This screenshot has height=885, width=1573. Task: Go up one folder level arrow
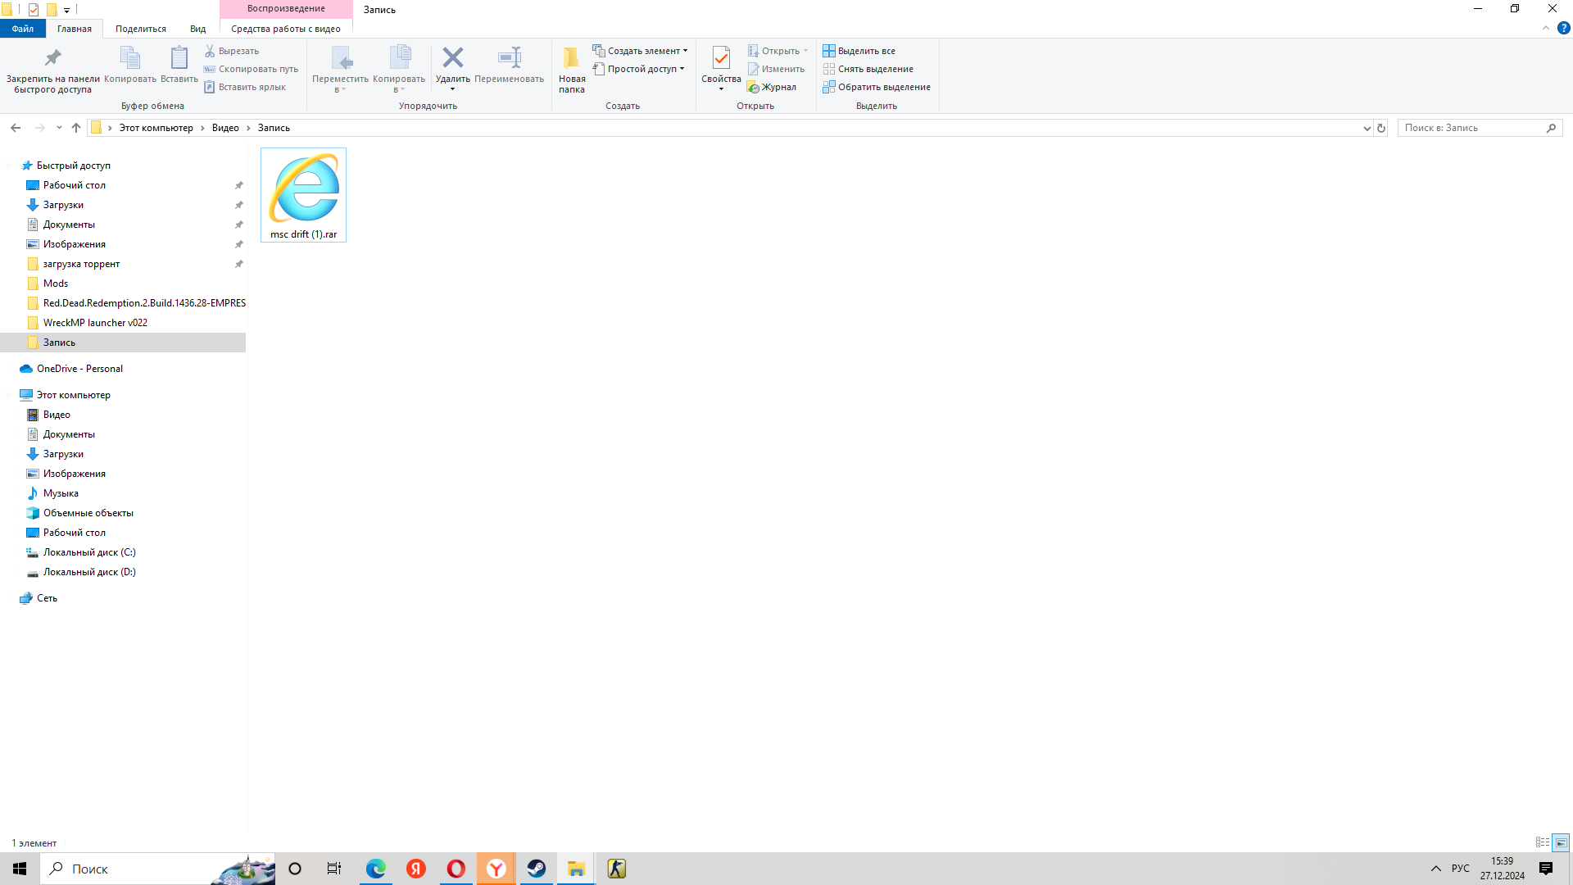pyautogui.click(x=76, y=128)
